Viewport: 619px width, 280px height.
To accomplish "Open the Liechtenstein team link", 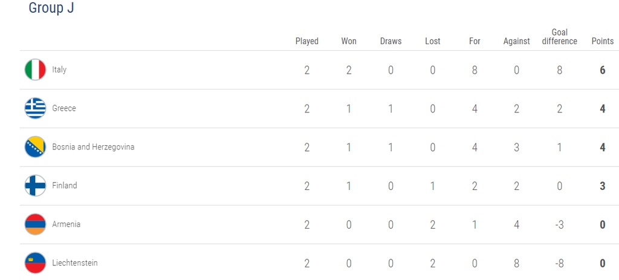I will [x=74, y=263].
